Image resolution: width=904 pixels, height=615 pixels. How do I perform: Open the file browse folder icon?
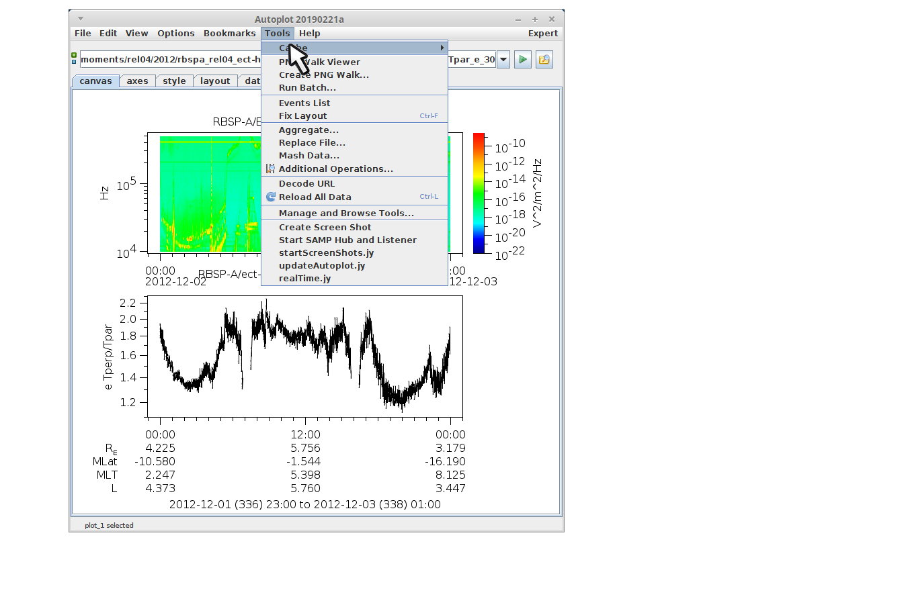point(544,60)
